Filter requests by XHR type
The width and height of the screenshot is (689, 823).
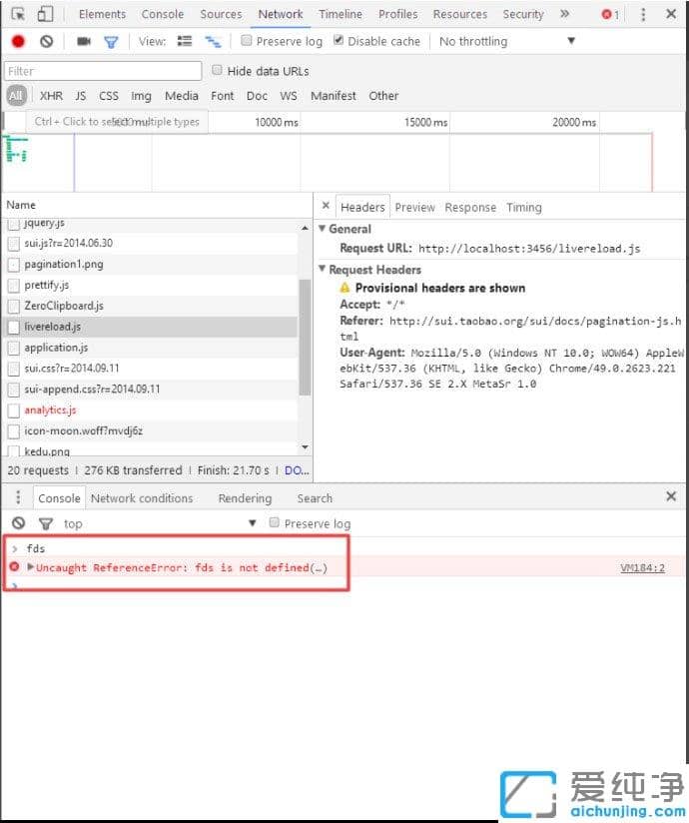(x=51, y=96)
